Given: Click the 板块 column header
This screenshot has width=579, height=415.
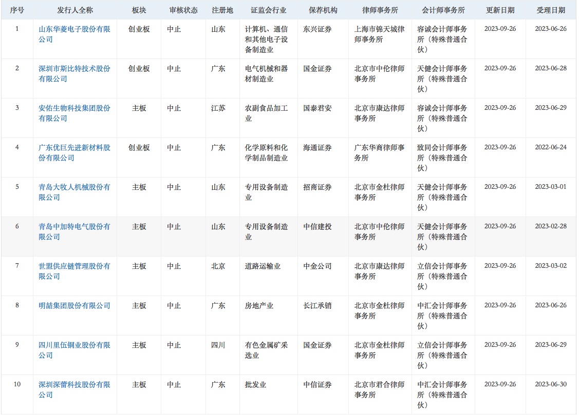Looking at the screenshot, I should tap(139, 10).
